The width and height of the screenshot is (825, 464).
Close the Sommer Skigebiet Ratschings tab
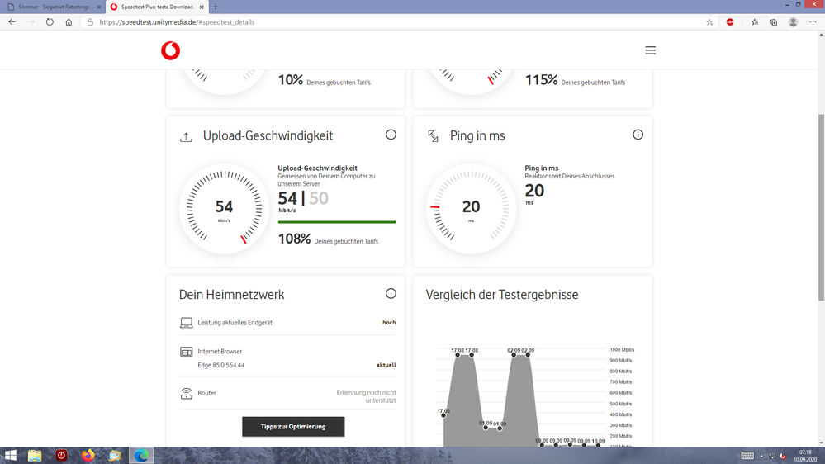pyautogui.click(x=99, y=7)
